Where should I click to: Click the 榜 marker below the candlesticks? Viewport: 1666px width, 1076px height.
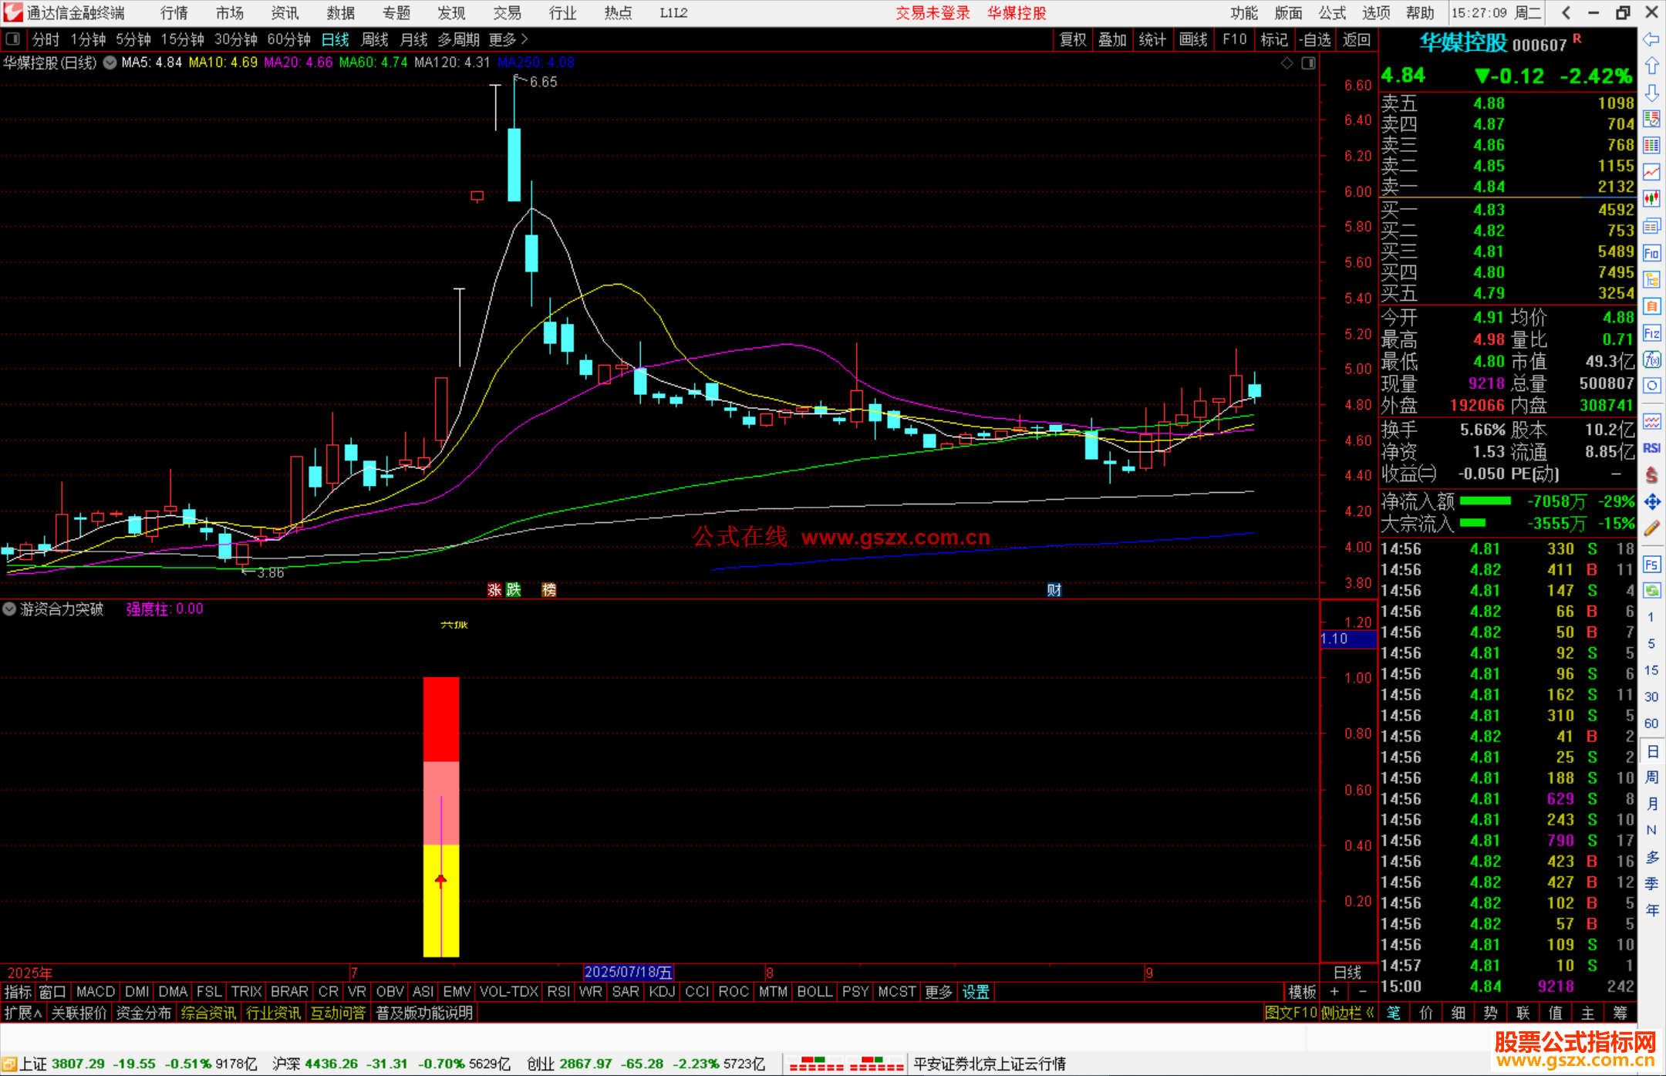549,590
